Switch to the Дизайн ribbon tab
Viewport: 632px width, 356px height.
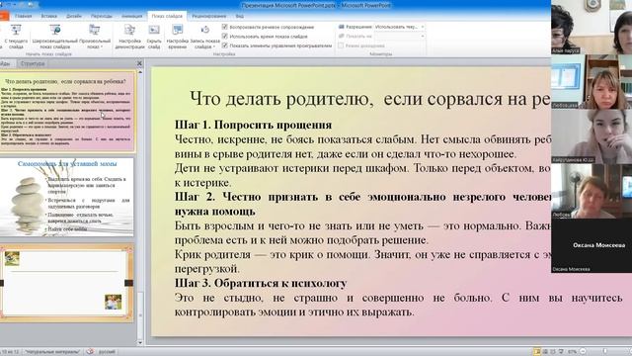(x=74, y=16)
